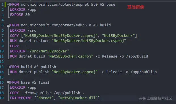Click "dotnet restore" command on line 8

point(34,41)
